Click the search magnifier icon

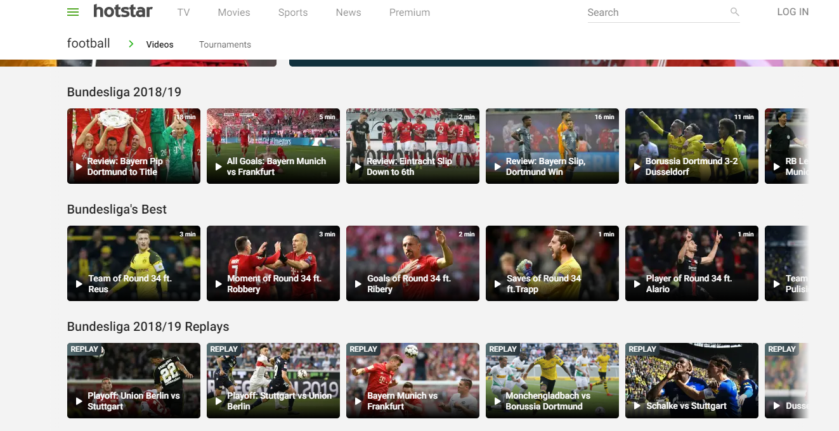[x=734, y=11]
